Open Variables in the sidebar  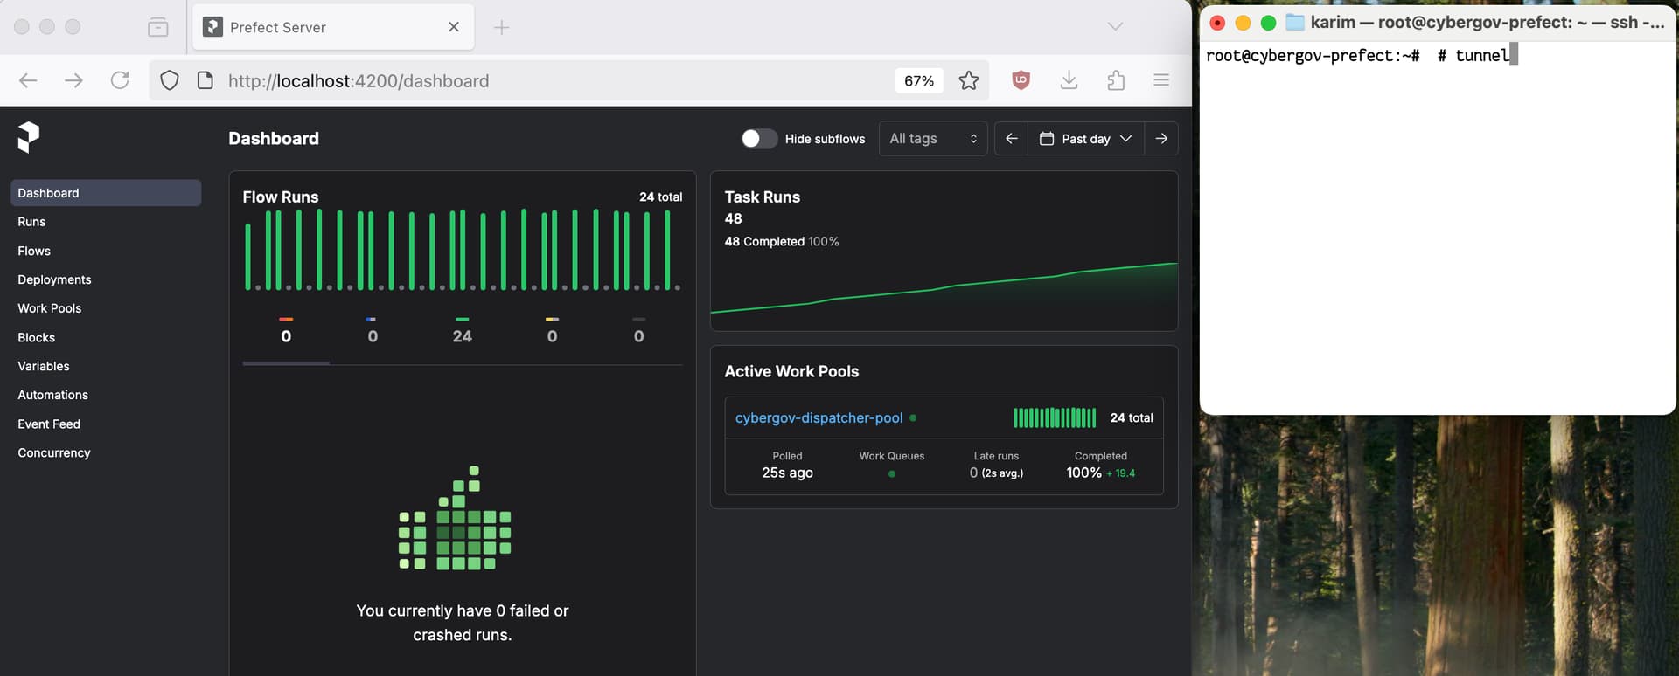coord(106,366)
